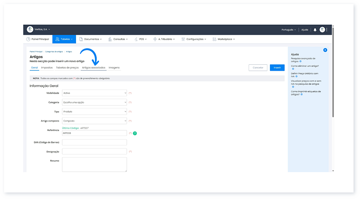The width and height of the screenshot is (360, 199).
Task: Open the Categoria dropdown
Action: point(94,102)
